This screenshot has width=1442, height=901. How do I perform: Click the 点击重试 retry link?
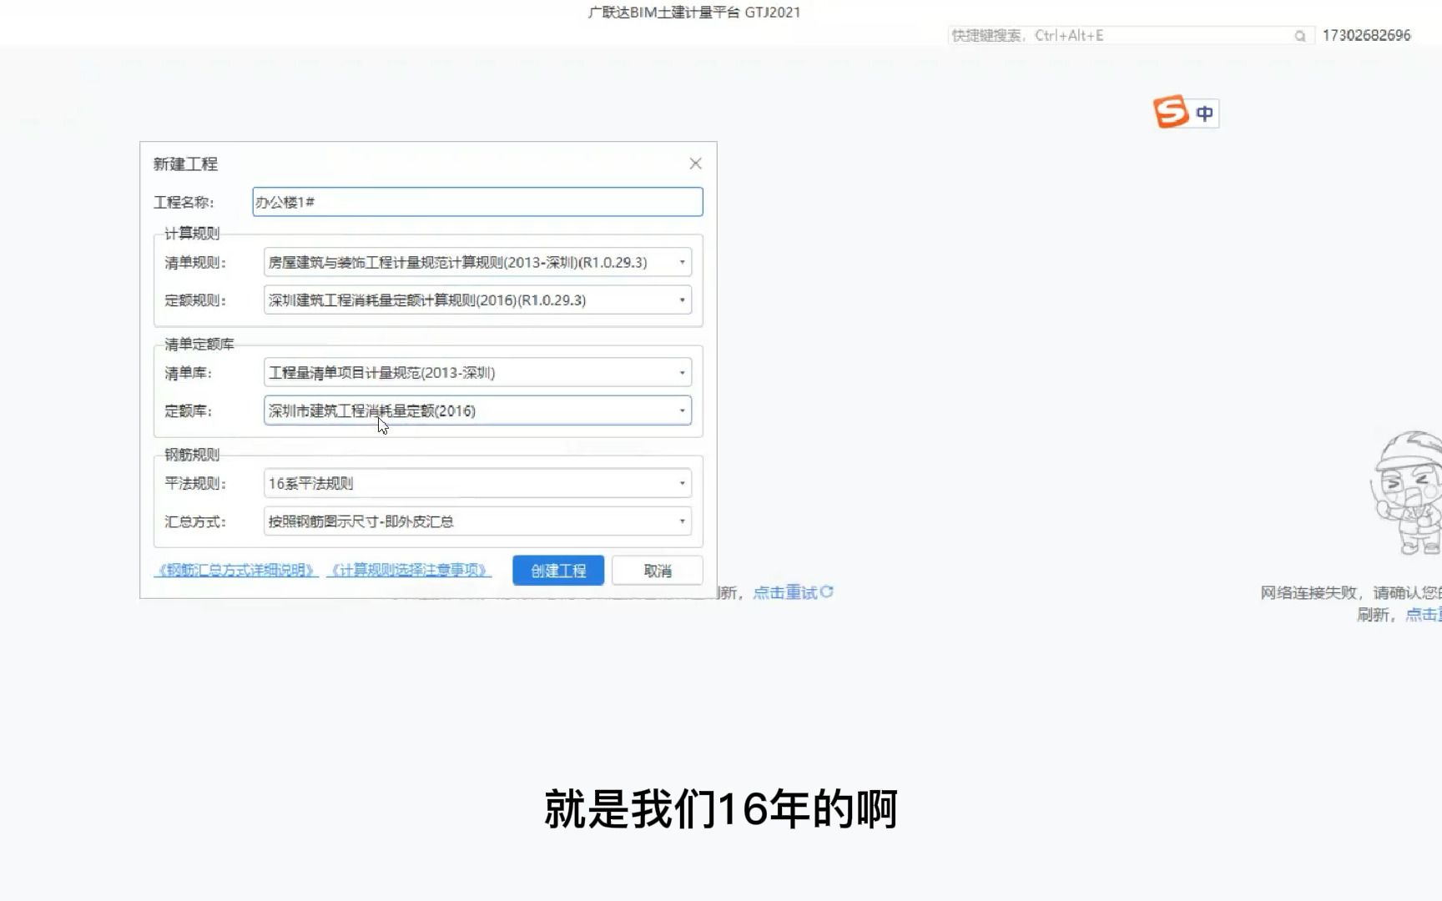[x=785, y=592]
